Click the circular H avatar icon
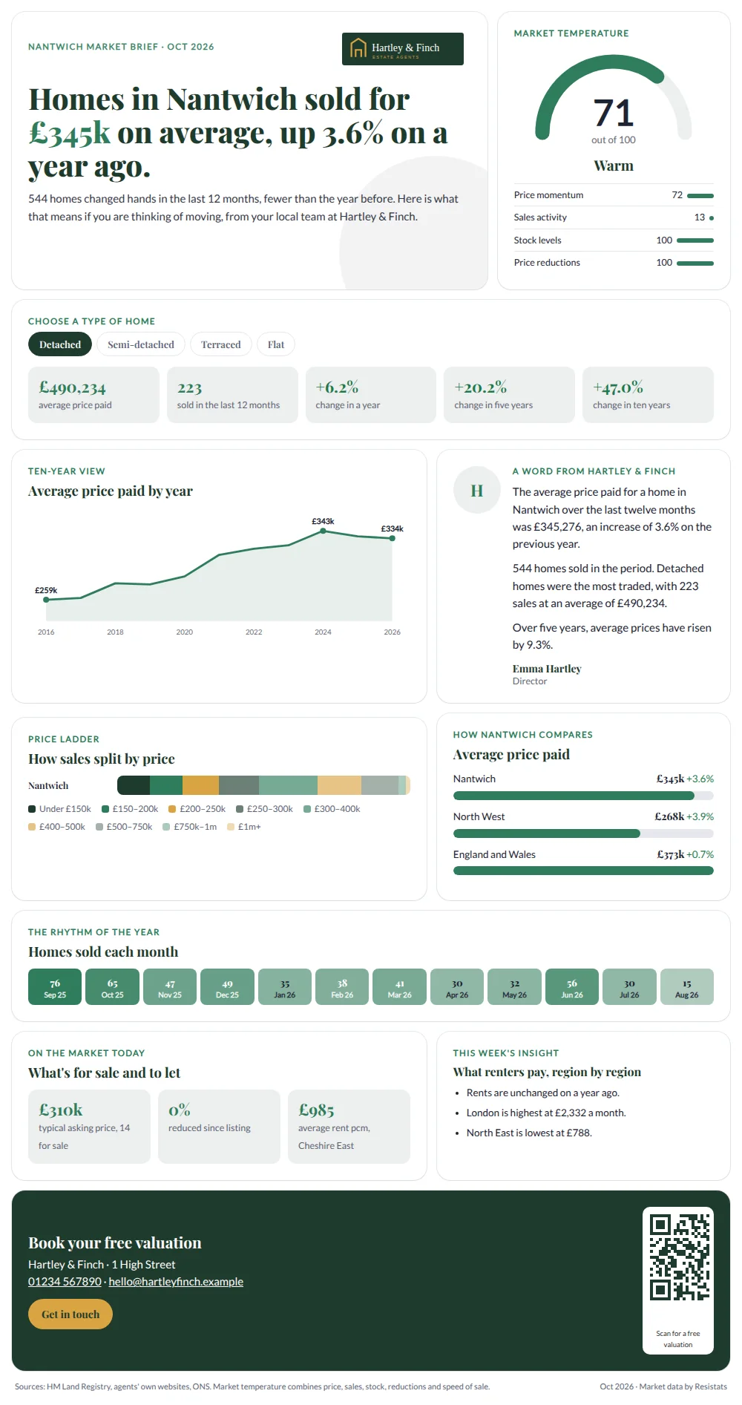742x1405 pixels. point(477,490)
